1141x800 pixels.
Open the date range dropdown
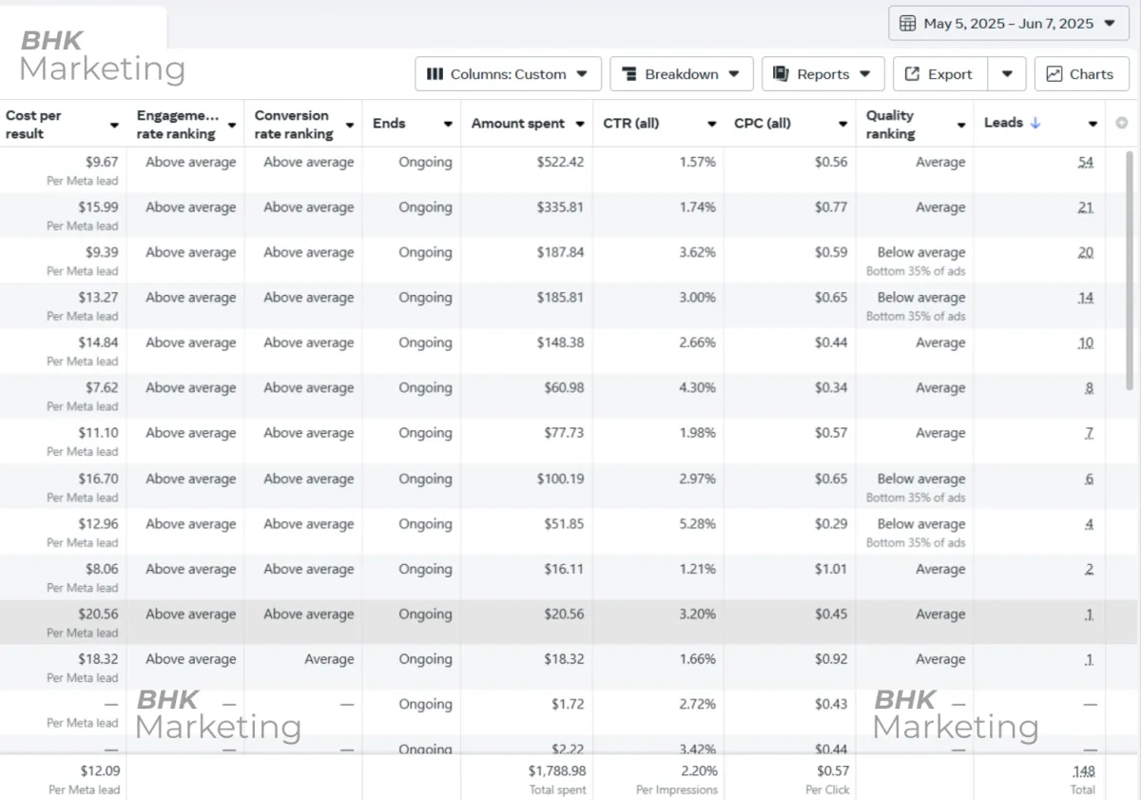point(1008,24)
